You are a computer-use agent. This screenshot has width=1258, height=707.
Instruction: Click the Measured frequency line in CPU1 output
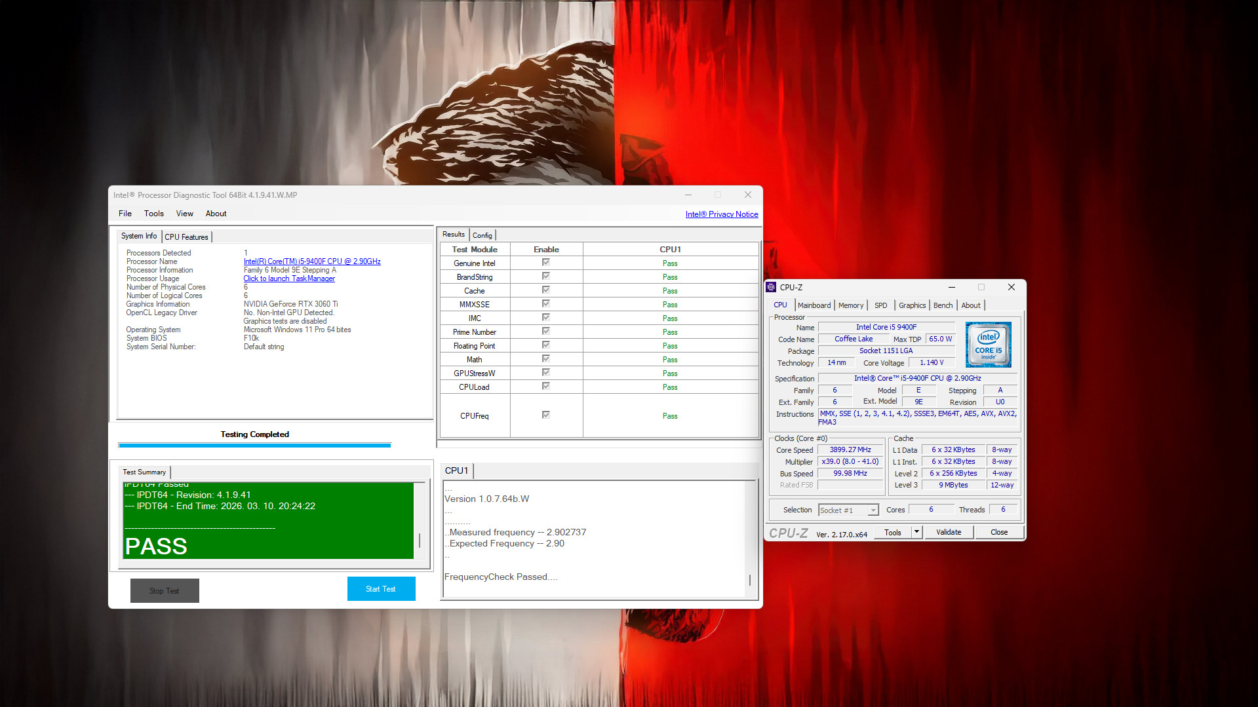[x=515, y=532]
